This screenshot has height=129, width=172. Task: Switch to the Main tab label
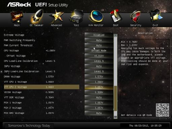pos(17,25)
